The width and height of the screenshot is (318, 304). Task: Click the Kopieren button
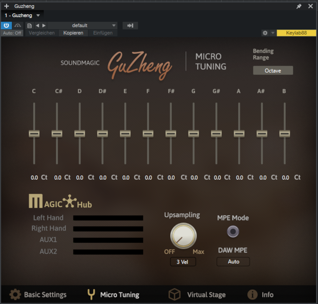pos(73,33)
